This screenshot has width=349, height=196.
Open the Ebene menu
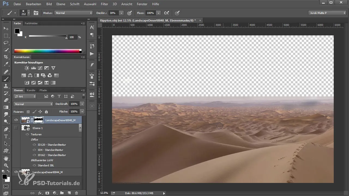[61, 4]
